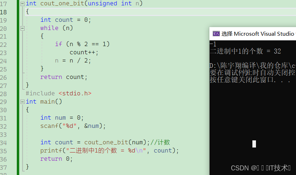Click 'unsigned' keyword in function signature

point(103,4)
